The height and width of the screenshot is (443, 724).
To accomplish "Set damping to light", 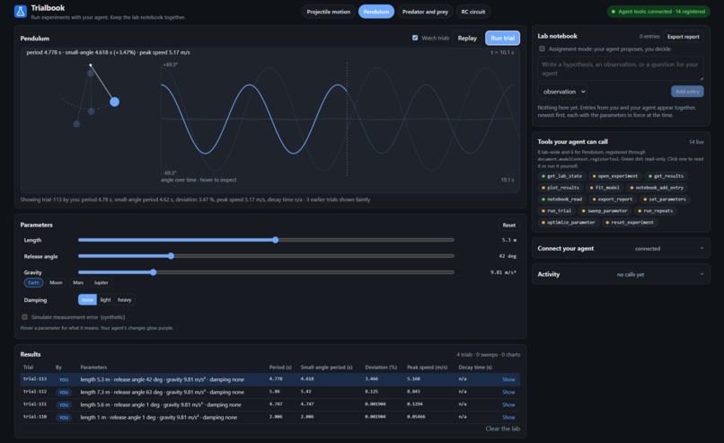I will tap(105, 300).
